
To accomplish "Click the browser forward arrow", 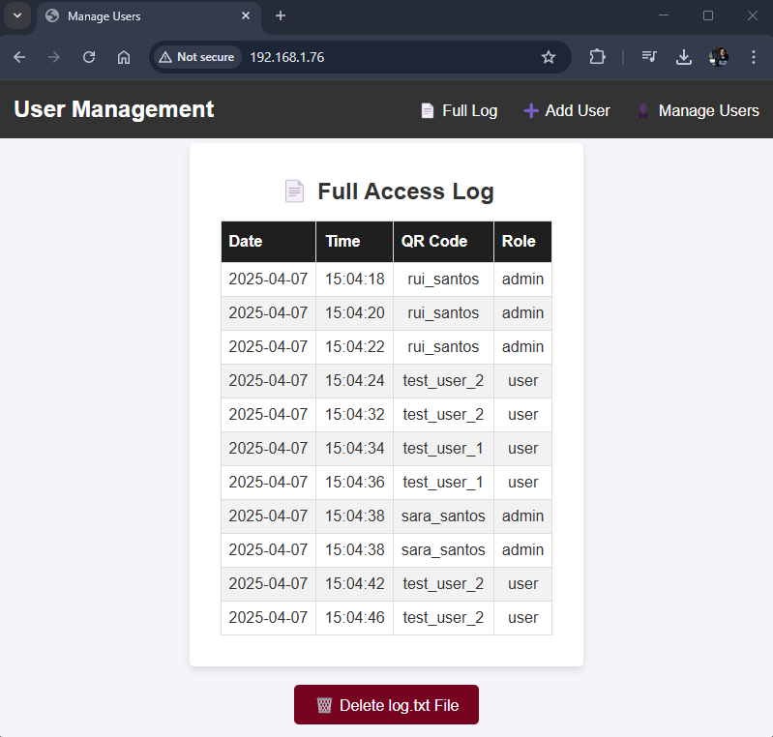I will [x=54, y=57].
